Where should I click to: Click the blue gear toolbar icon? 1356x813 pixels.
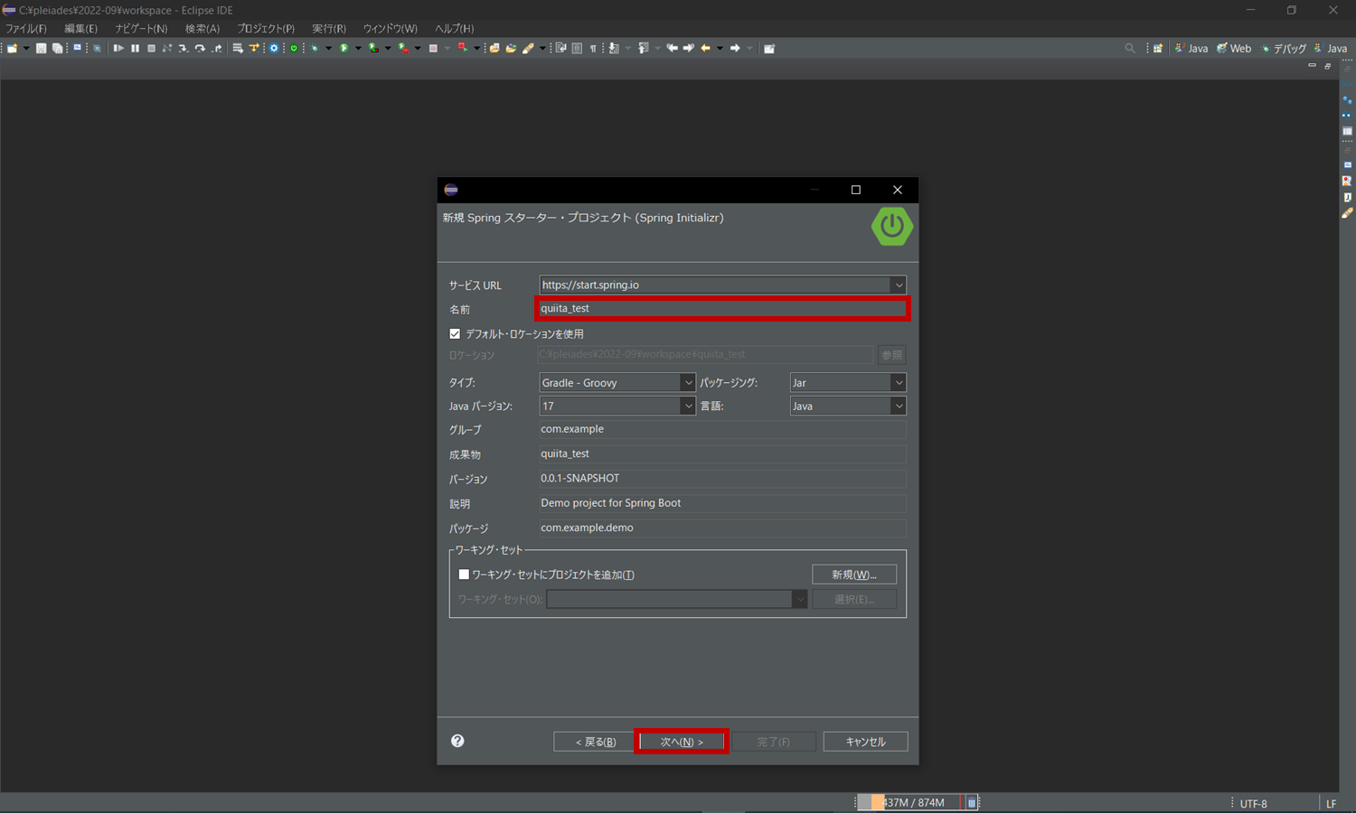click(274, 48)
